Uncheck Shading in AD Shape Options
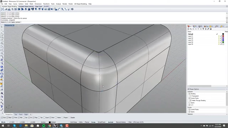228x128 pixels. [x=190, y=94]
